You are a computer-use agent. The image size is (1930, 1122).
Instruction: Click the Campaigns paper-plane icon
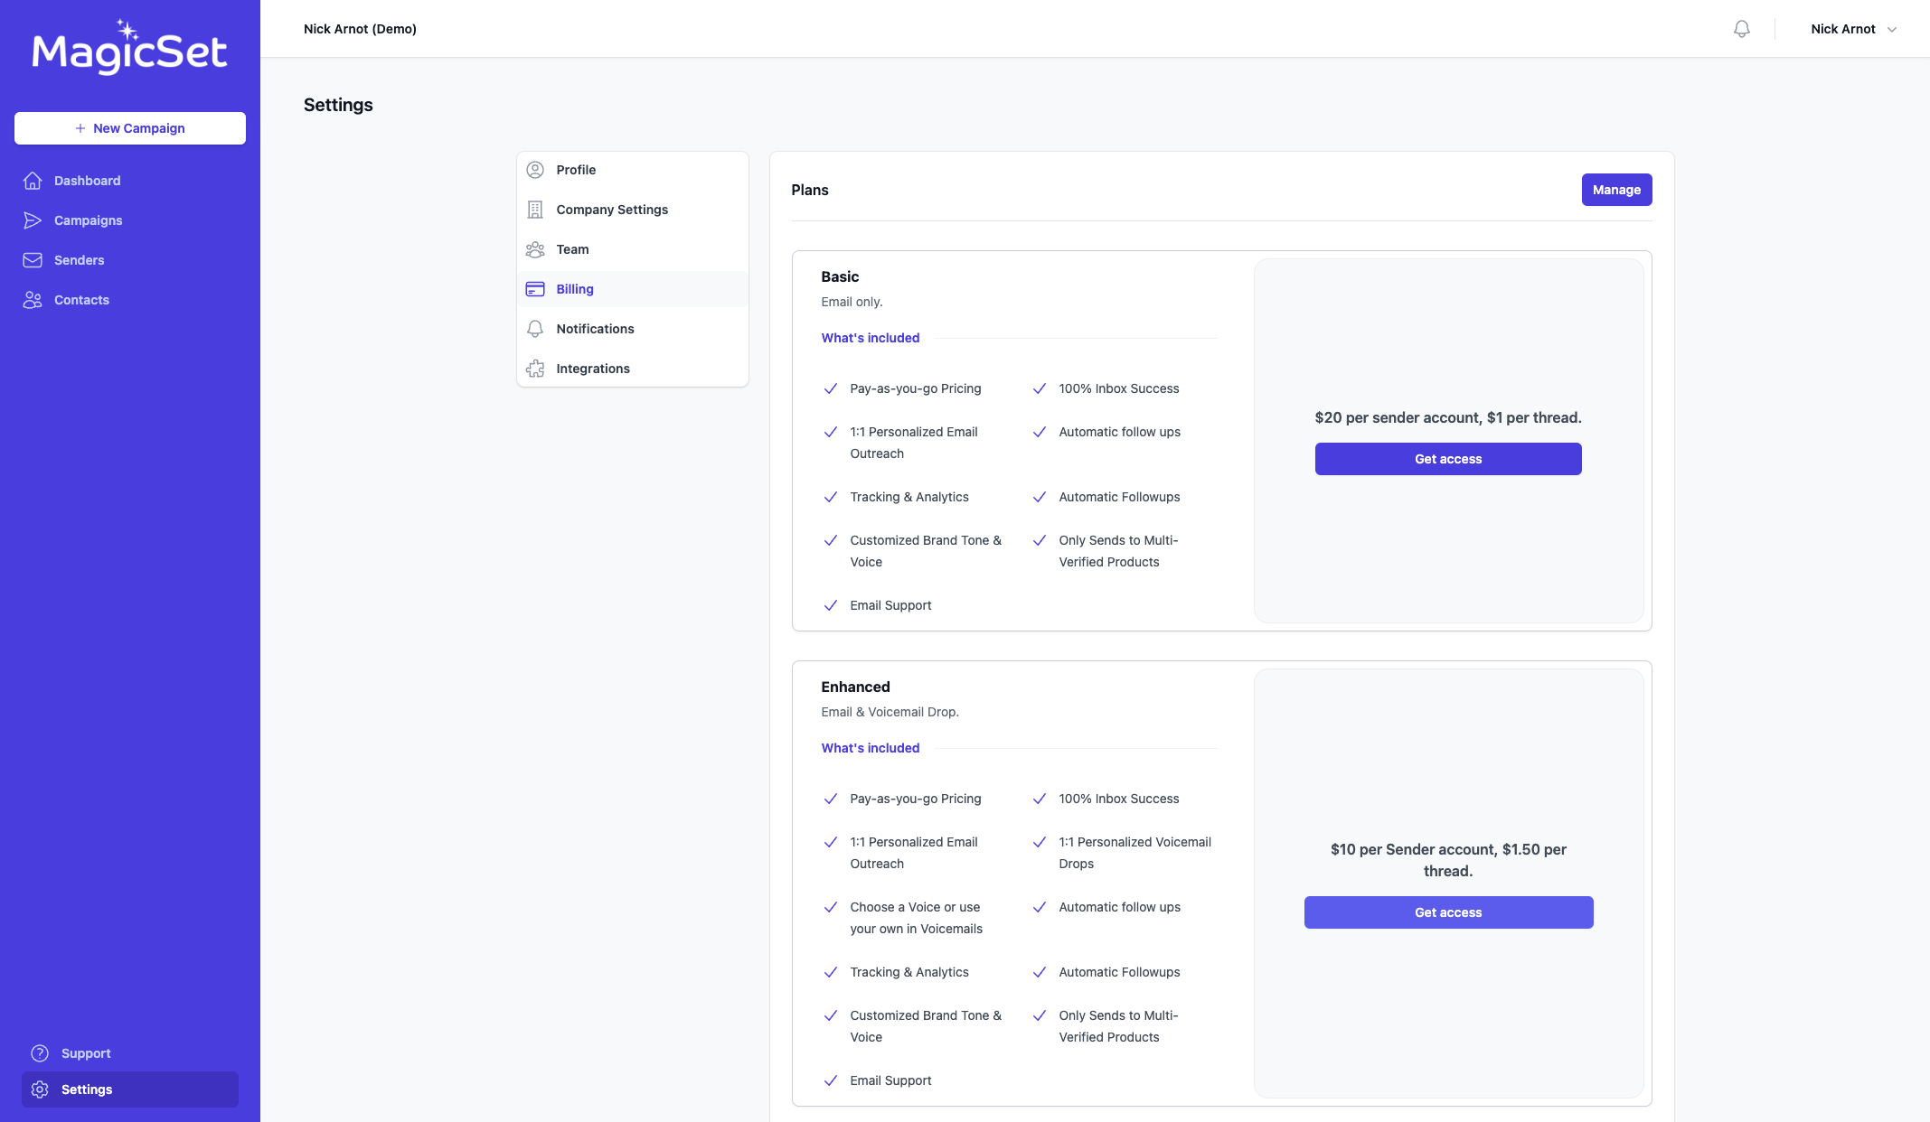tap(33, 220)
